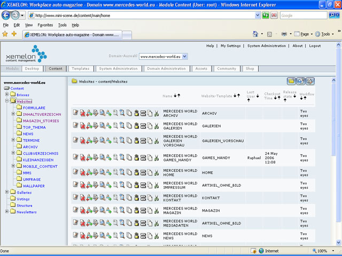
Task: Click the red Stop loading button
Action: pos(274,15)
